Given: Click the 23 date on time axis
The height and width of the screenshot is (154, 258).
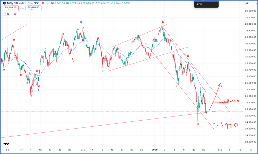Looking at the screenshot, I should (x=204, y=150).
